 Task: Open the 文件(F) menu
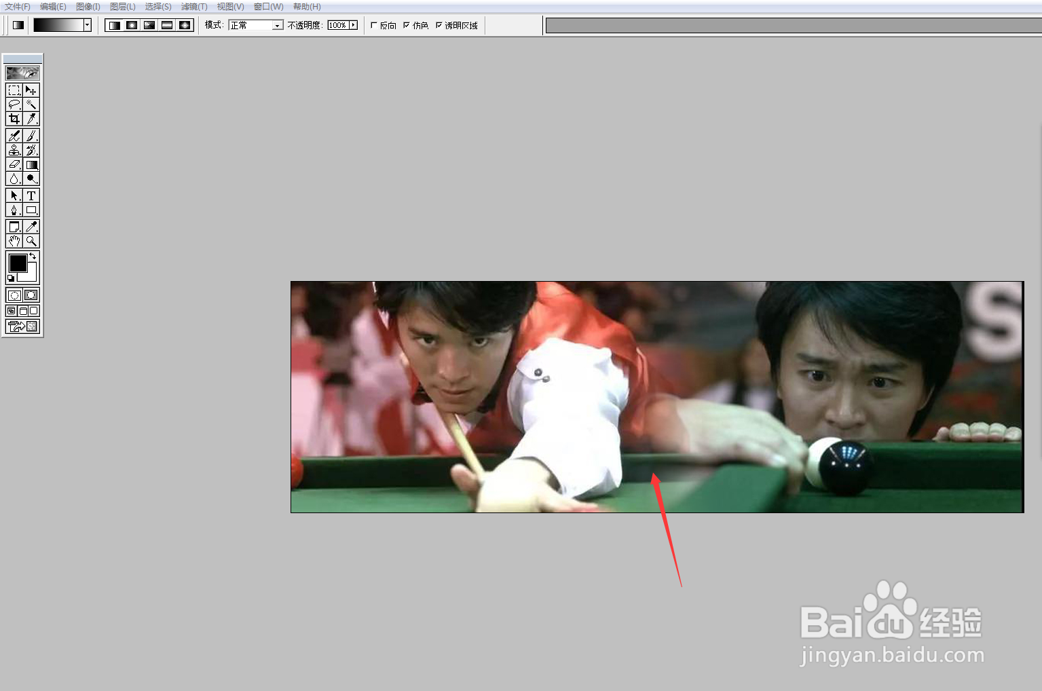point(18,7)
